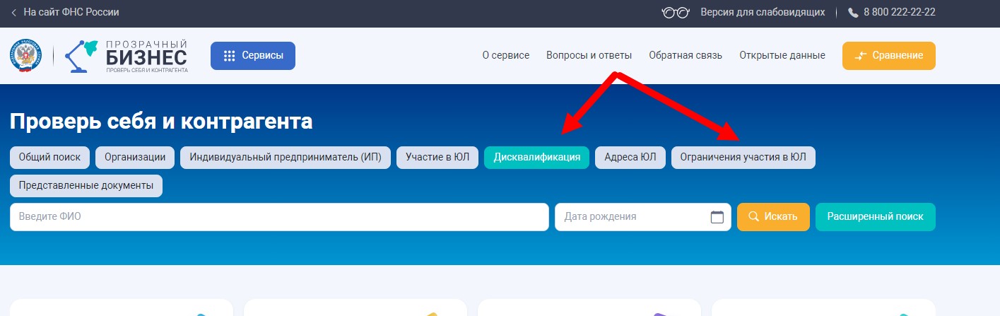The image size is (1000, 316).
Task: Focus the Дата рождения date field
Action: tap(643, 217)
